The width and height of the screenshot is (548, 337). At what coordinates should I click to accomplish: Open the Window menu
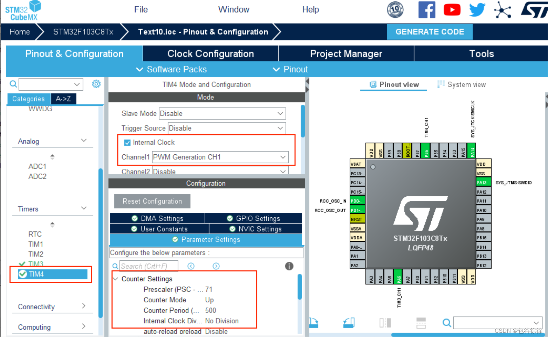[234, 9]
